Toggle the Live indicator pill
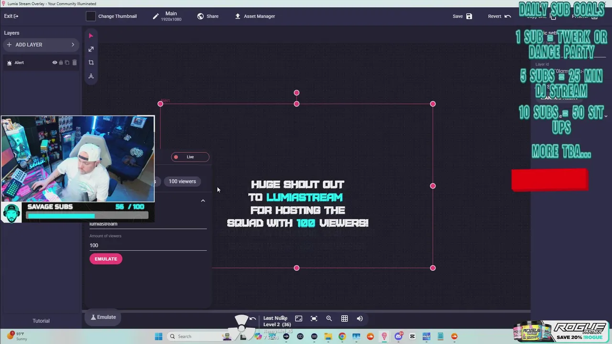The height and width of the screenshot is (344, 612). coord(190,157)
